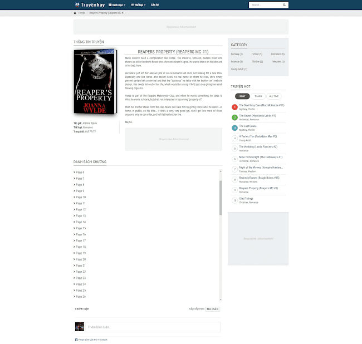362x344 pixels.
Task: Click the Truyệnhay logo
Action: (90, 4)
